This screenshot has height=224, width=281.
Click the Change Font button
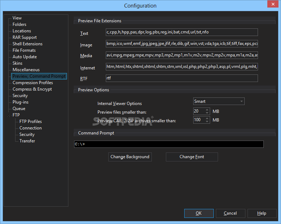(x=192, y=157)
